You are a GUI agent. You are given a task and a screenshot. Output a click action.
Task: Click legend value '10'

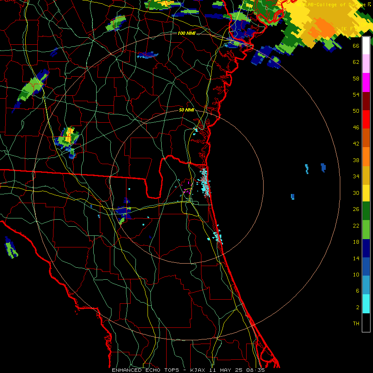click(x=356, y=274)
